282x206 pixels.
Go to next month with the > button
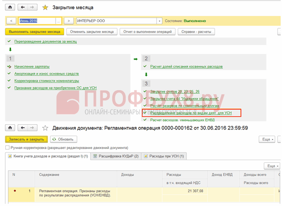(x=69, y=21)
